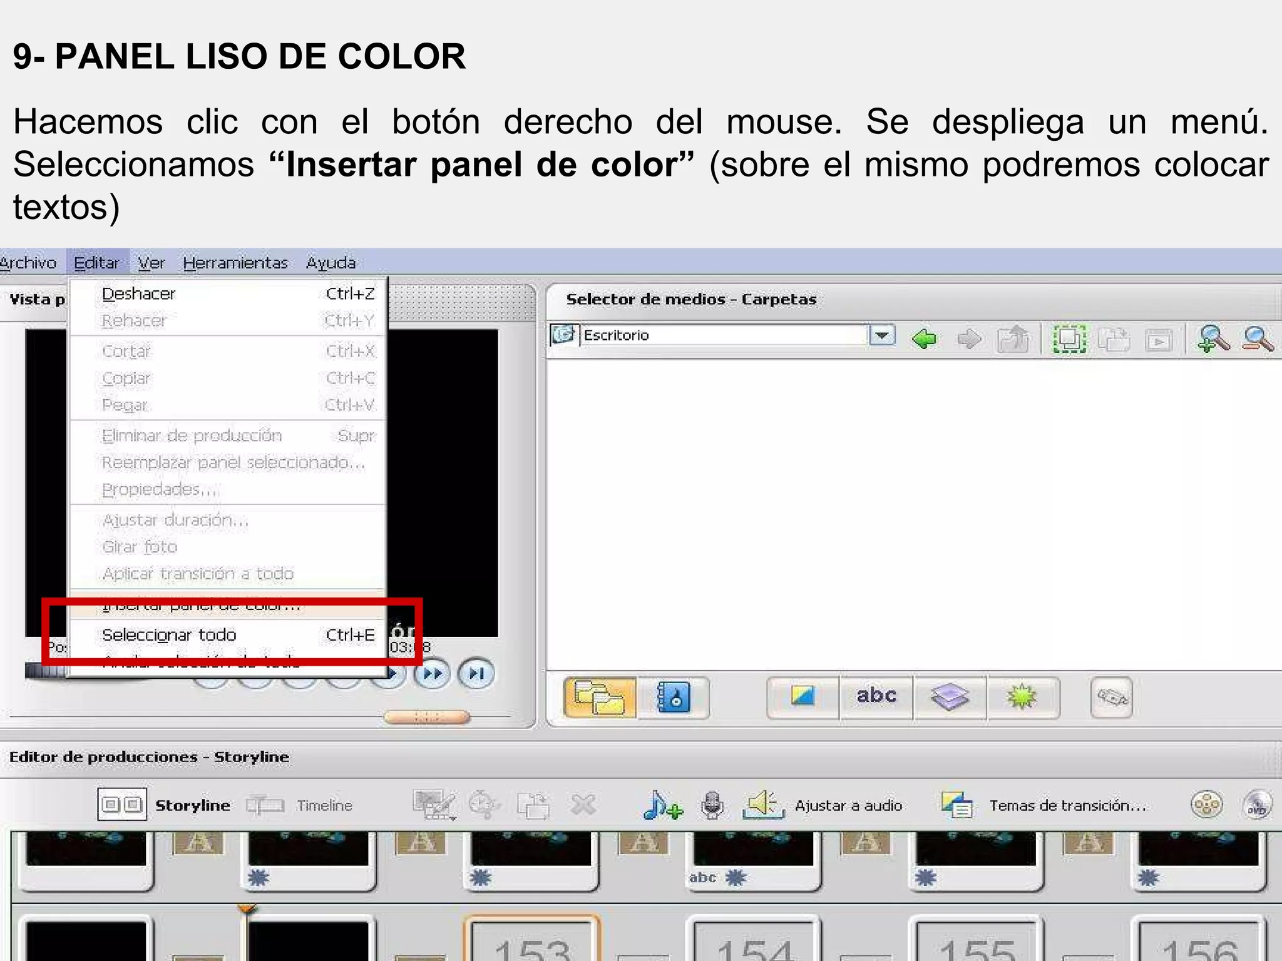Viewport: 1282px width, 961px height.
Task: Click the orange preview resize handle
Action: pyautogui.click(x=427, y=717)
